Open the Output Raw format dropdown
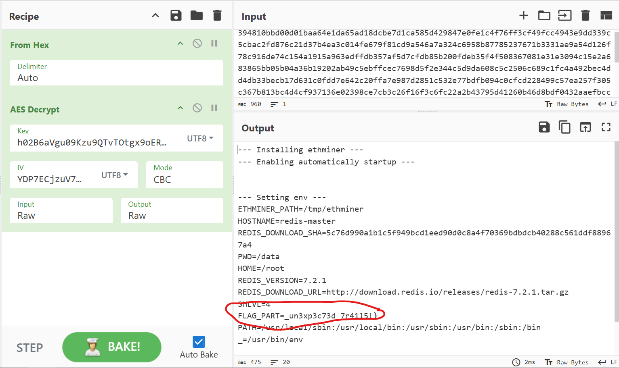 click(x=172, y=210)
